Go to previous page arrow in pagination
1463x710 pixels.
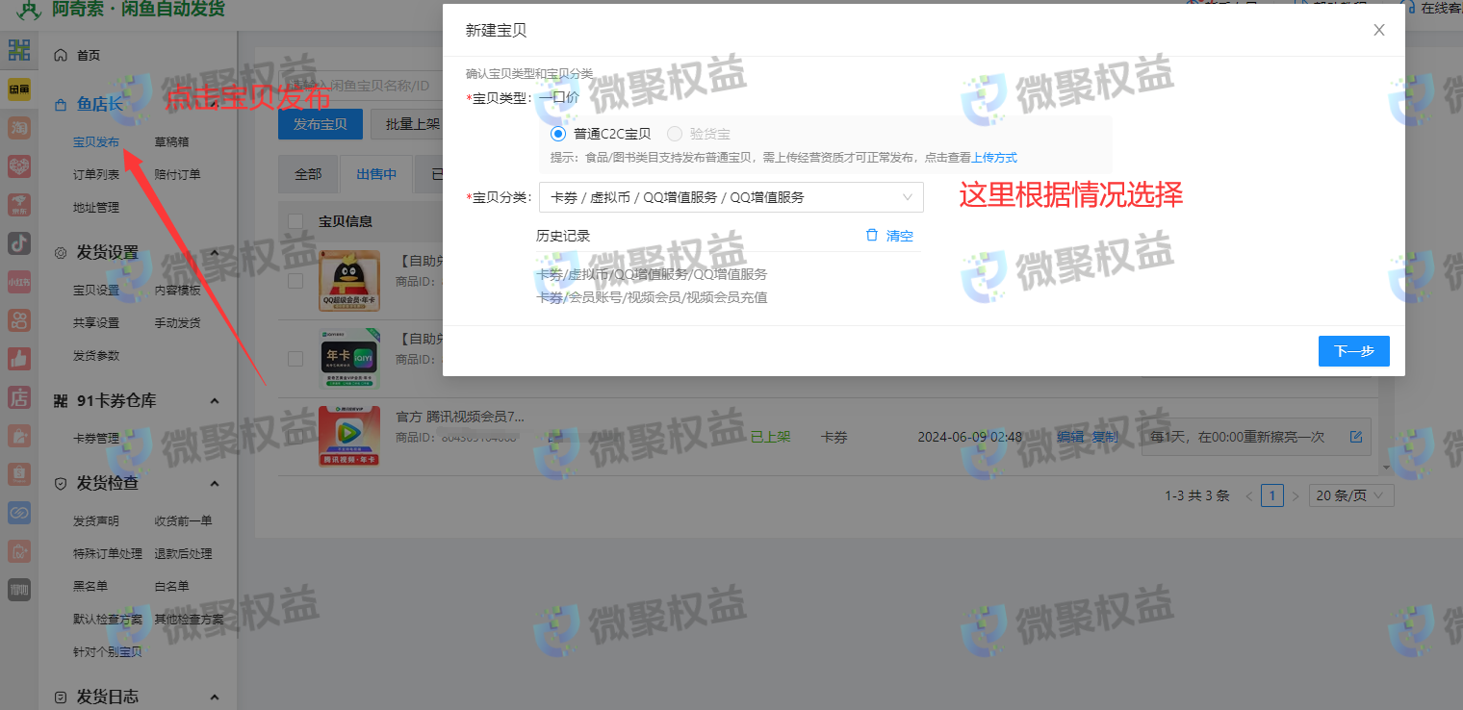(1249, 496)
